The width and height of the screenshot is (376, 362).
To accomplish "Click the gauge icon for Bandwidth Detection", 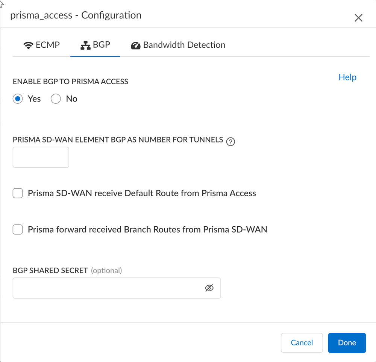I will point(135,46).
